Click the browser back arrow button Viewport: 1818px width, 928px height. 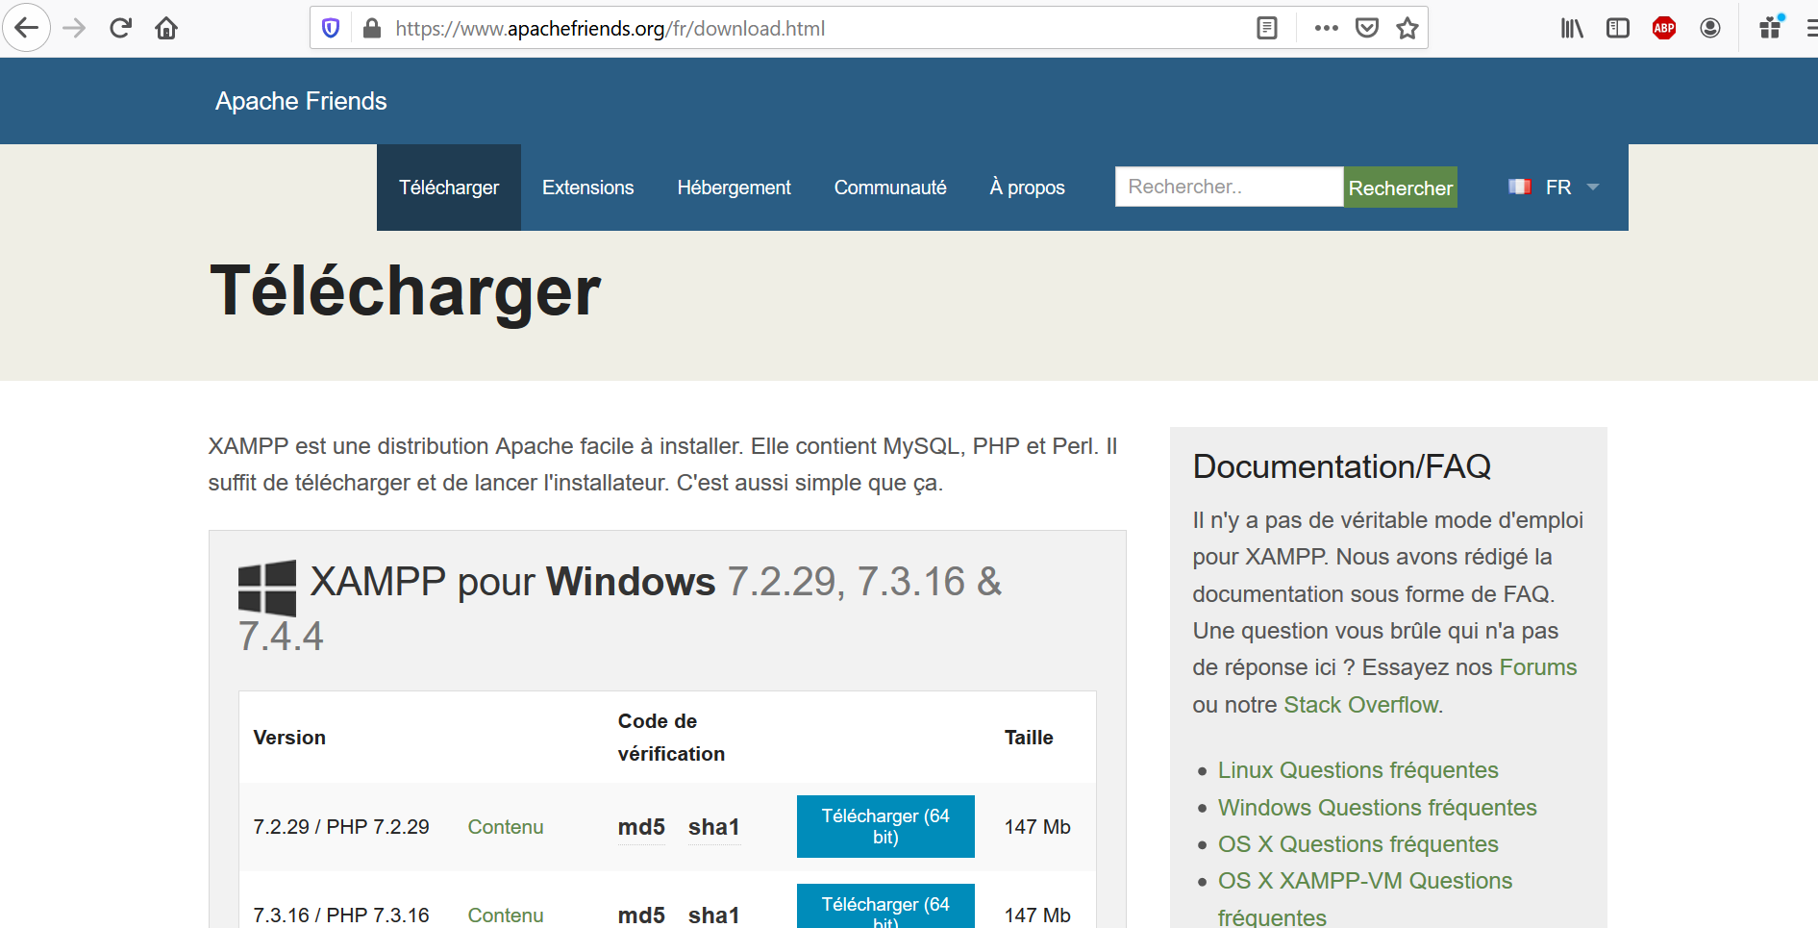pos(27,28)
